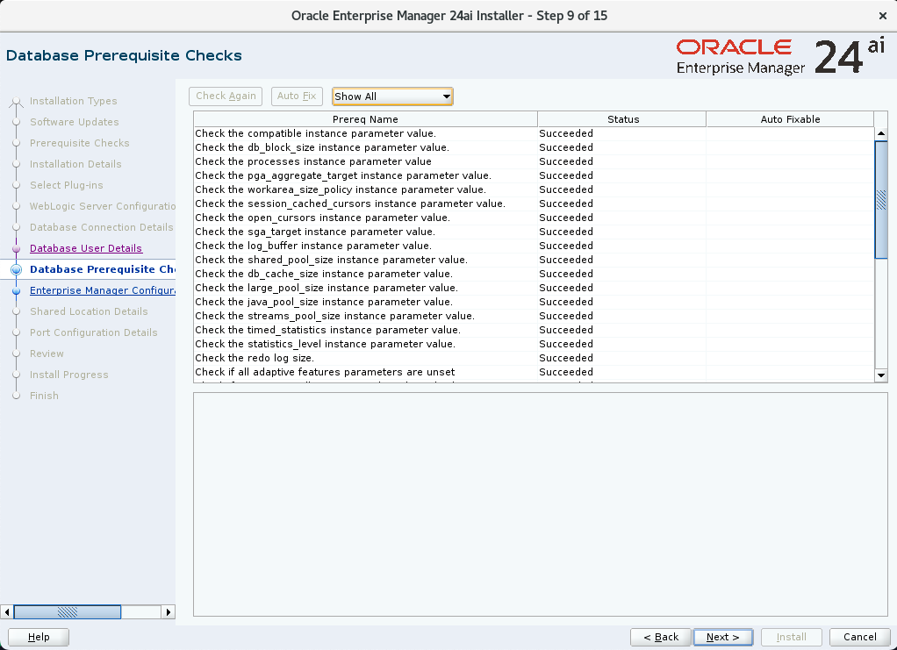
Task: Select the log_buffer check row
Action: pos(534,246)
